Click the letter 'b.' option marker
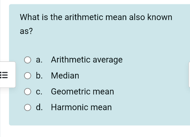The height and width of the screenshot is (137, 190). [x=39, y=76]
